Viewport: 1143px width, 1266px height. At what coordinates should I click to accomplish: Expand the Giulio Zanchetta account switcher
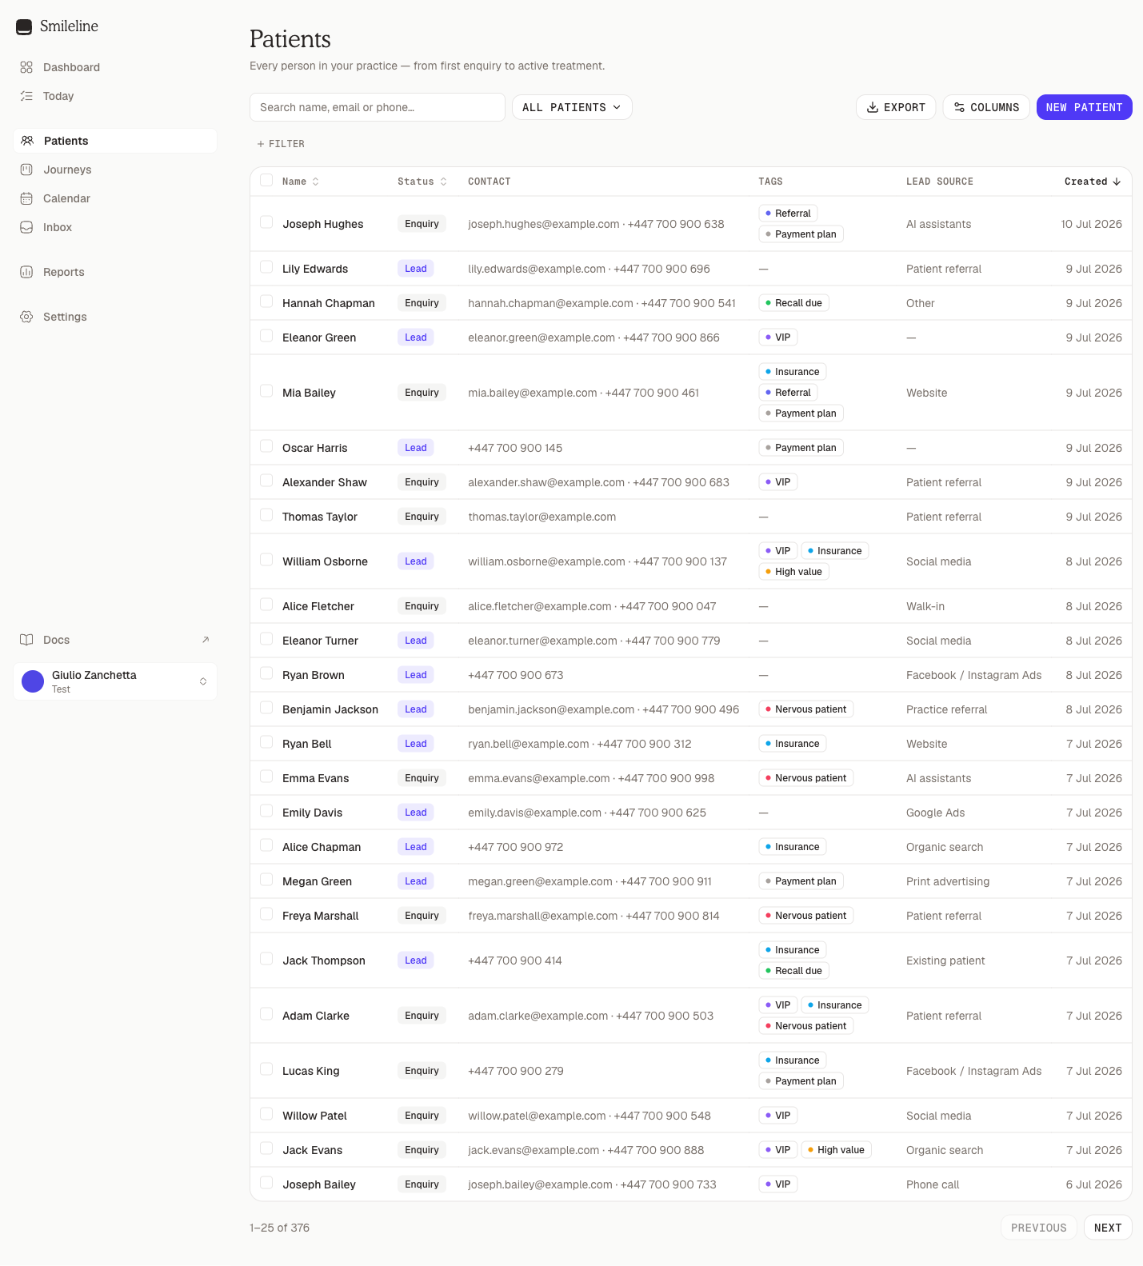(x=115, y=681)
